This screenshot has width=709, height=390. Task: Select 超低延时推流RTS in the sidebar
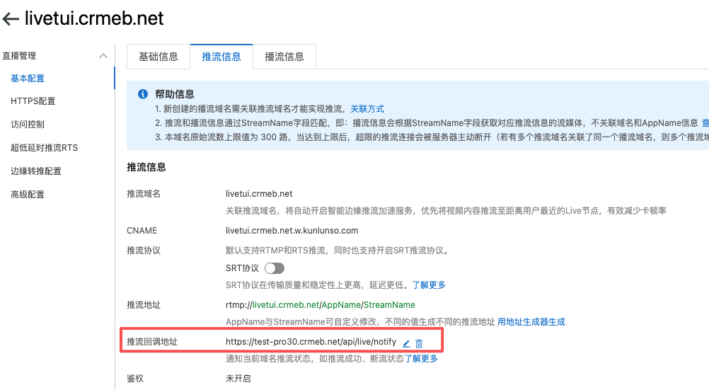point(44,148)
